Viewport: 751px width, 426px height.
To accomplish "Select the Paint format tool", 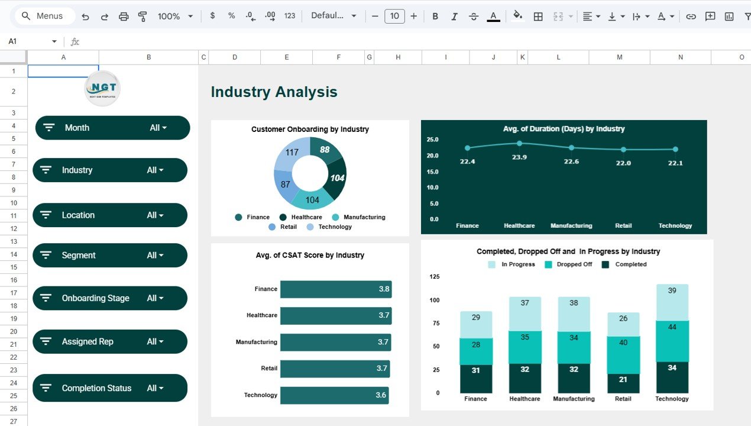I will (x=143, y=16).
